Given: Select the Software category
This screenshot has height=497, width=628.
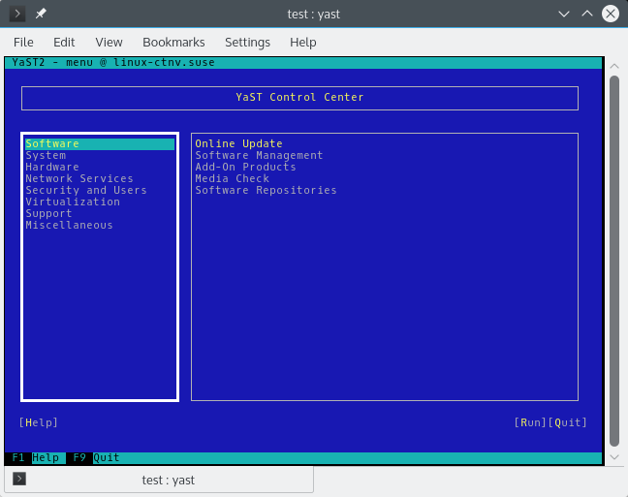Looking at the screenshot, I should point(100,143).
